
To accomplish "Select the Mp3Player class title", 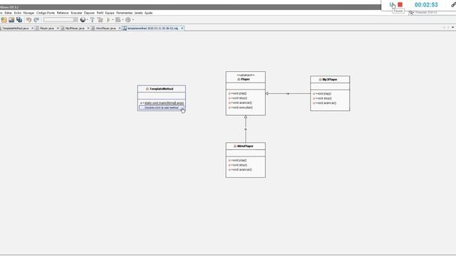I will pos(330,79).
